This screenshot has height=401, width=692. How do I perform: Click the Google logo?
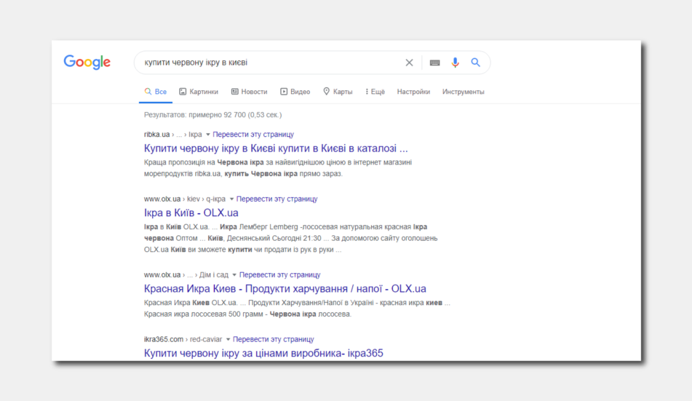87,62
